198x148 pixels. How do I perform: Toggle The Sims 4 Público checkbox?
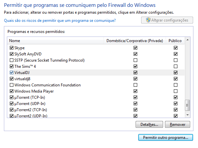[x=175, y=66]
